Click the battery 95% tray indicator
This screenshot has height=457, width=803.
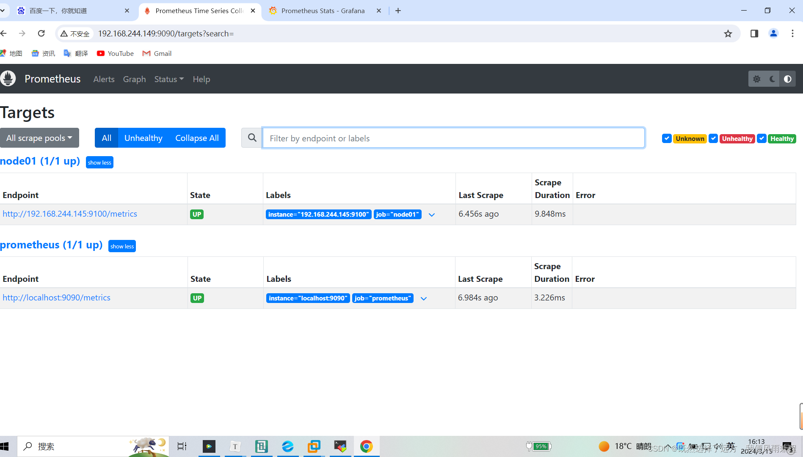538,446
